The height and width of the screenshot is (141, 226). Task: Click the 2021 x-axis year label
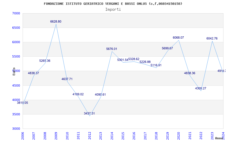190,136
